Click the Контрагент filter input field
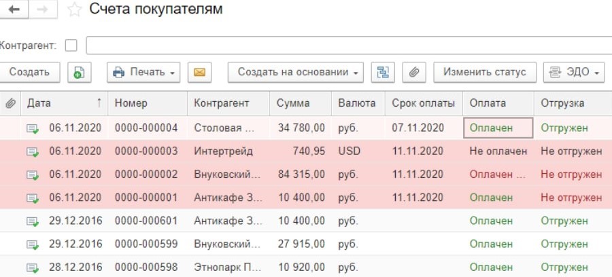The height and width of the screenshot is (277, 612). pos(347,45)
